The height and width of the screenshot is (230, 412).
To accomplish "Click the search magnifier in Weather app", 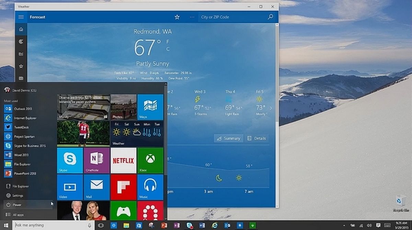I will click(270, 17).
